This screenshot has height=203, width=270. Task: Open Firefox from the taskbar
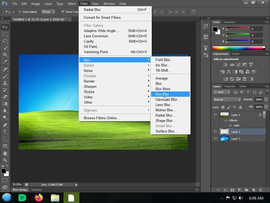pos(39,198)
